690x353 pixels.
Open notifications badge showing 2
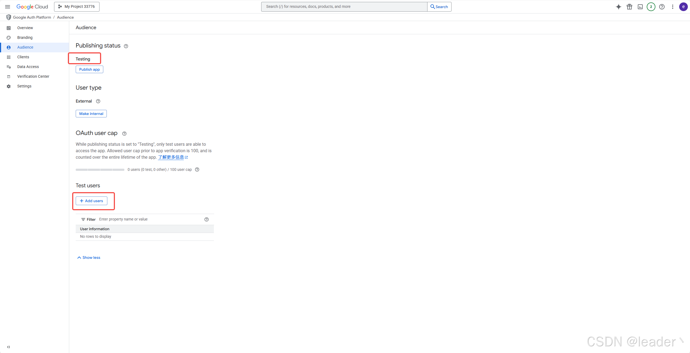[651, 7]
